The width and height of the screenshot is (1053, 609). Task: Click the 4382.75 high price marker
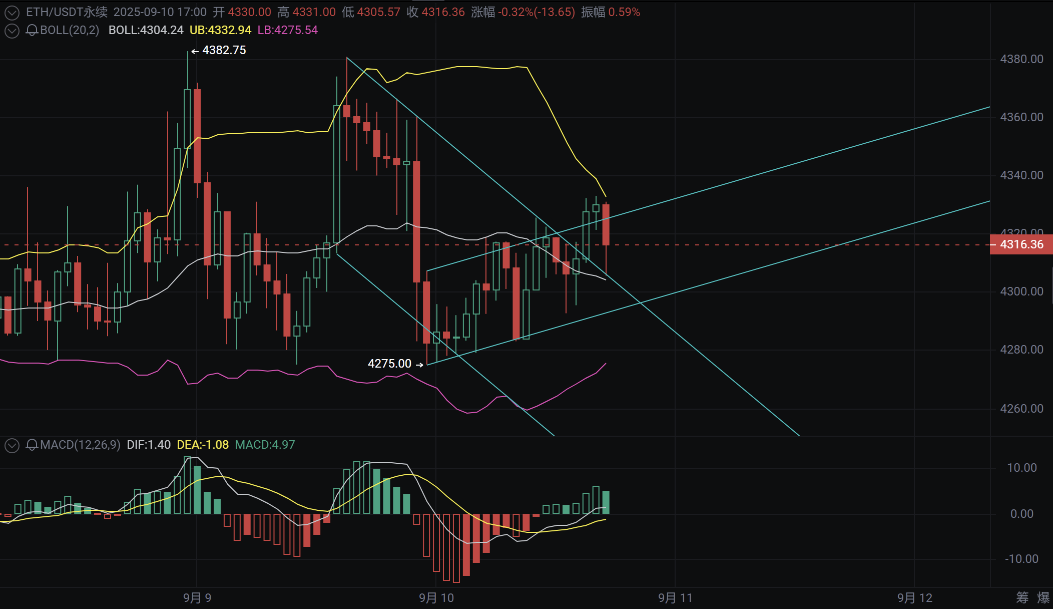click(x=224, y=50)
